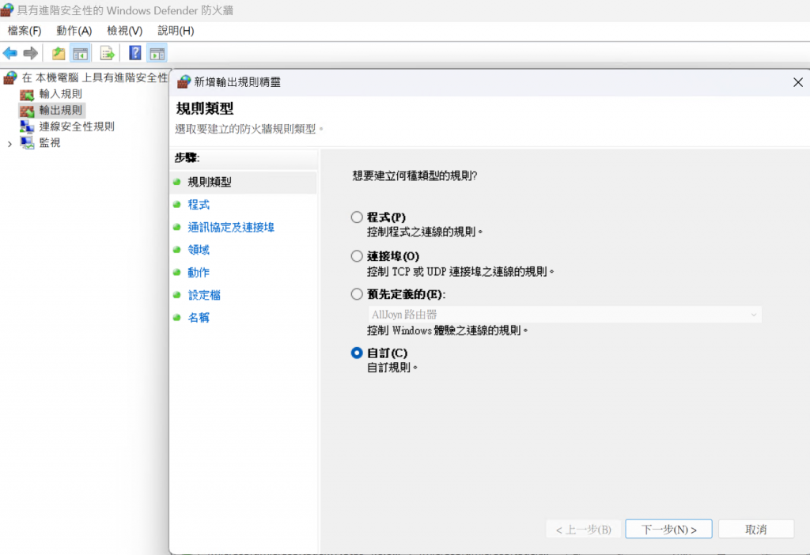Click the root node firewall icon in the tree
The width and height of the screenshot is (810, 555).
(x=10, y=78)
